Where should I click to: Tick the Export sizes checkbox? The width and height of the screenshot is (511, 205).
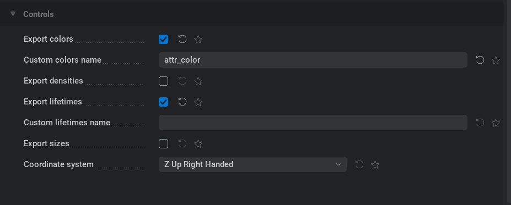[163, 143]
